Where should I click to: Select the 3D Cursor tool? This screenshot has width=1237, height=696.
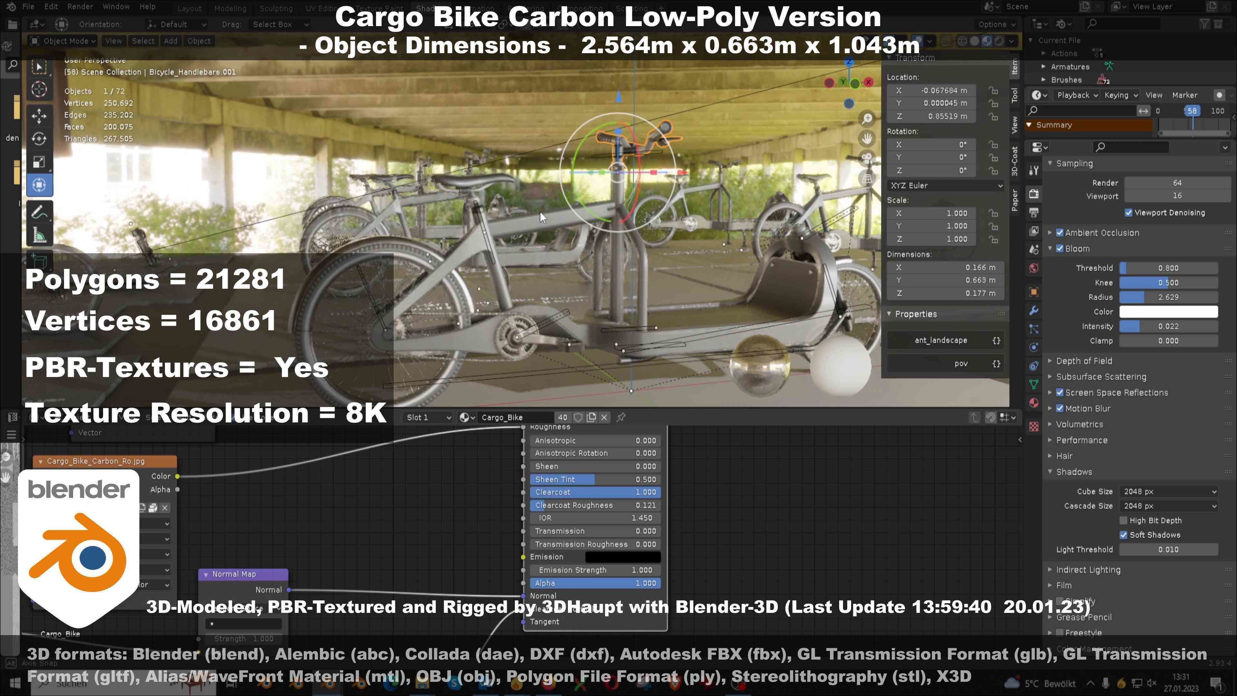(x=39, y=89)
